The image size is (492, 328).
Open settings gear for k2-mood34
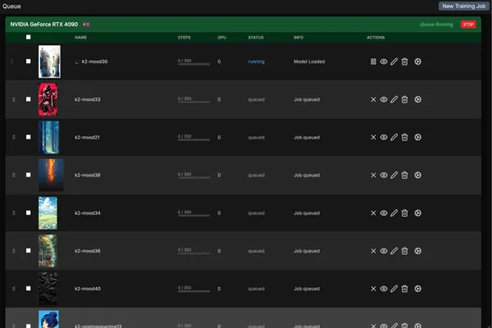pyautogui.click(x=417, y=213)
